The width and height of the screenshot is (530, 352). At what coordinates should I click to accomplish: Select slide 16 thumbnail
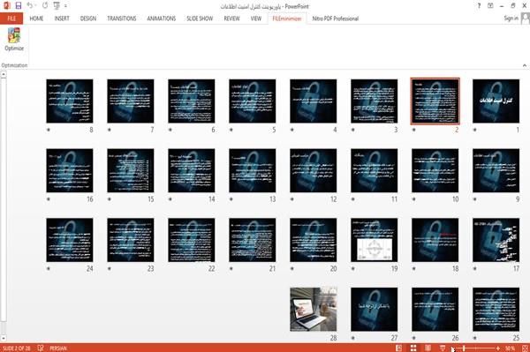pos(70,170)
